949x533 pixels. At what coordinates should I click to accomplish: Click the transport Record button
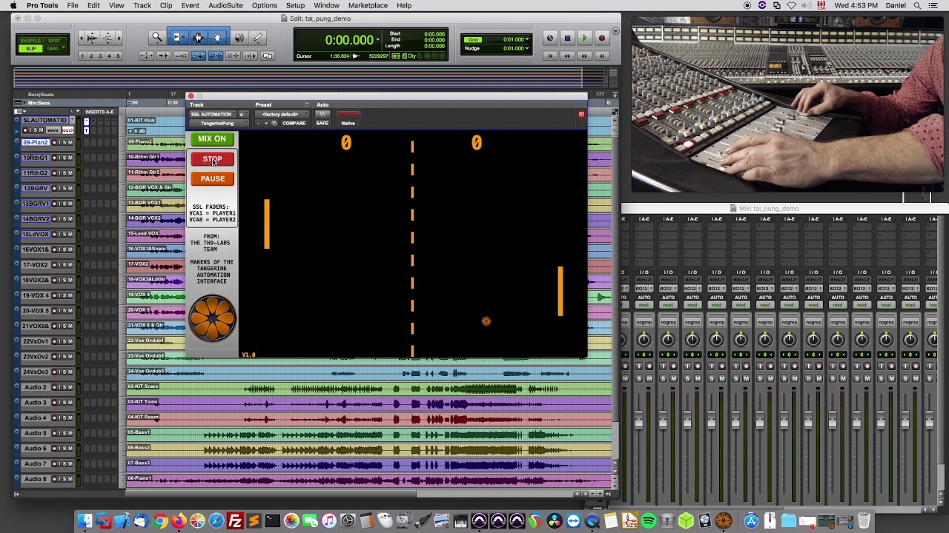pos(601,38)
